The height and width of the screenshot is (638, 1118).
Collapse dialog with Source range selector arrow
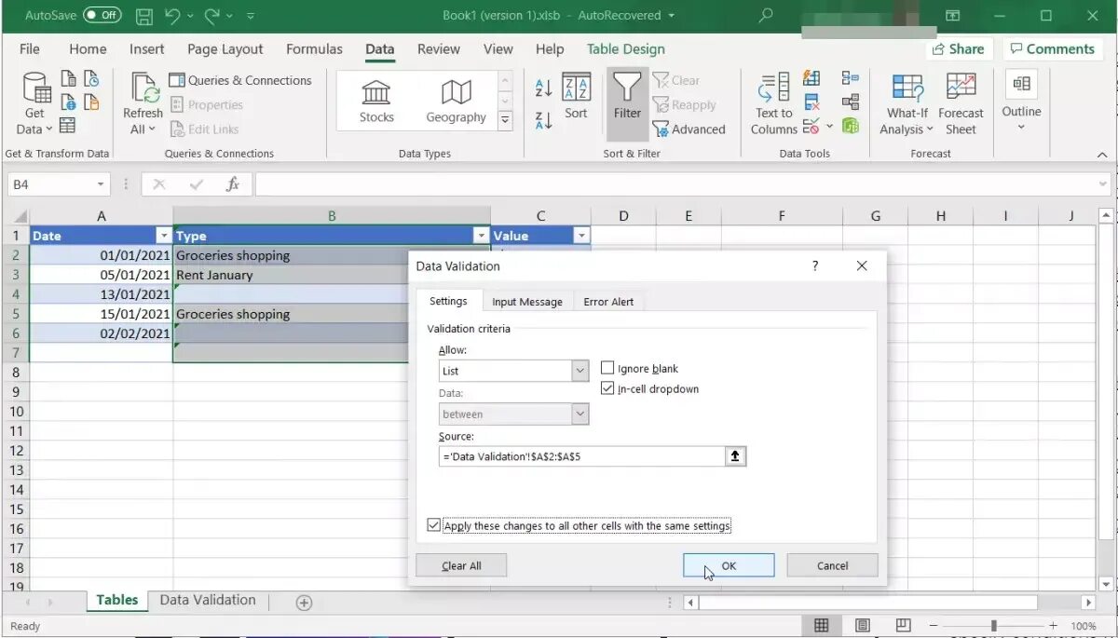click(x=736, y=456)
